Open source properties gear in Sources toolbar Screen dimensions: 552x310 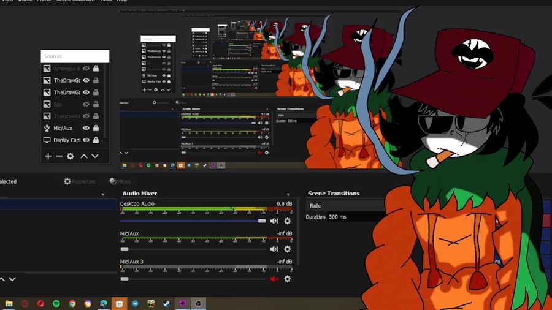tap(71, 156)
